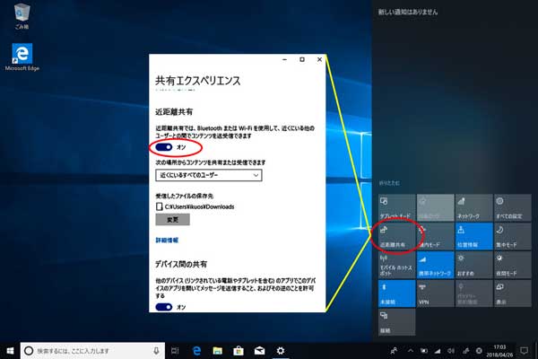Maximize the settings window
The height and width of the screenshot is (359, 538).
pos(302,59)
